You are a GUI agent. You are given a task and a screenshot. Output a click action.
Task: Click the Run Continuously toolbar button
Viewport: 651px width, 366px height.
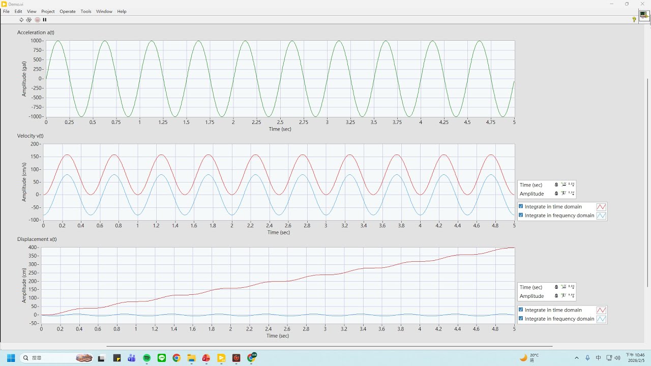coord(29,20)
